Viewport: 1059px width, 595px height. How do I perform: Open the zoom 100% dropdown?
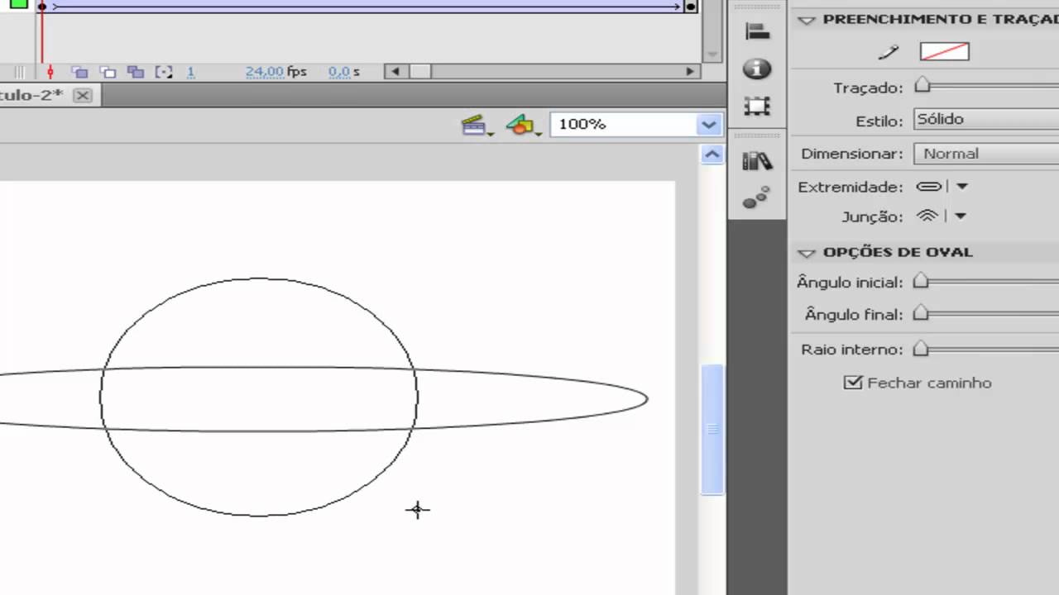pyautogui.click(x=708, y=125)
